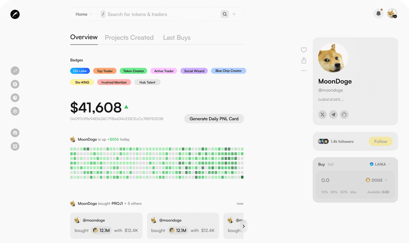Open the LAIKA token dropdown
Image resolution: width=409 pixels, height=243 pixels.
pyautogui.click(x=380, y=164)
